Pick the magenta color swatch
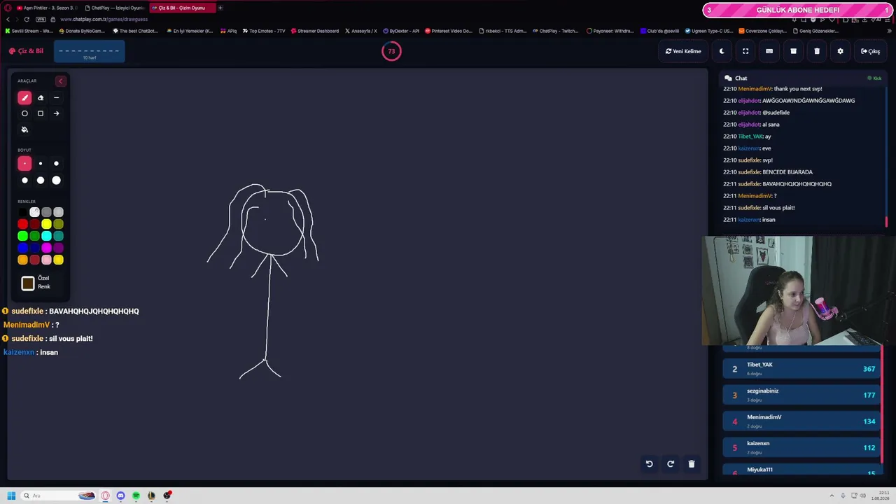The image size is (896, 504). click(x=46, y=248)
